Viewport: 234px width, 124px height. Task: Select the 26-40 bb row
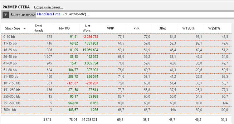coord(116,57)
